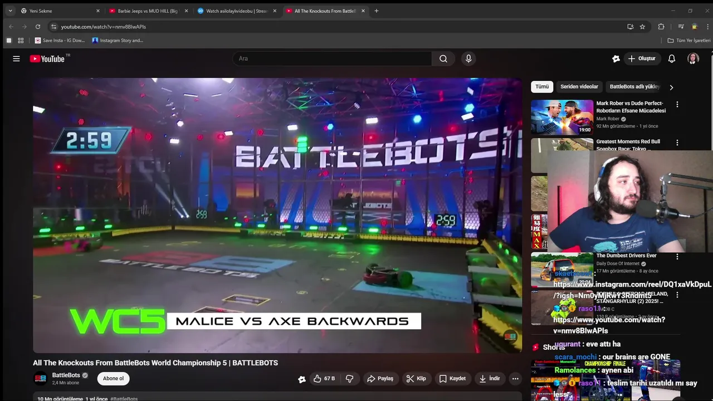Screen dimensions: 713x401
Task: Open Save Insta - IG Dow... bookmark
Action: (60, 40)
